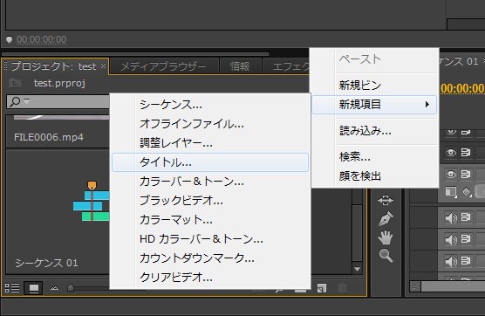Select オフラインファイル... in the submenu

210,124
